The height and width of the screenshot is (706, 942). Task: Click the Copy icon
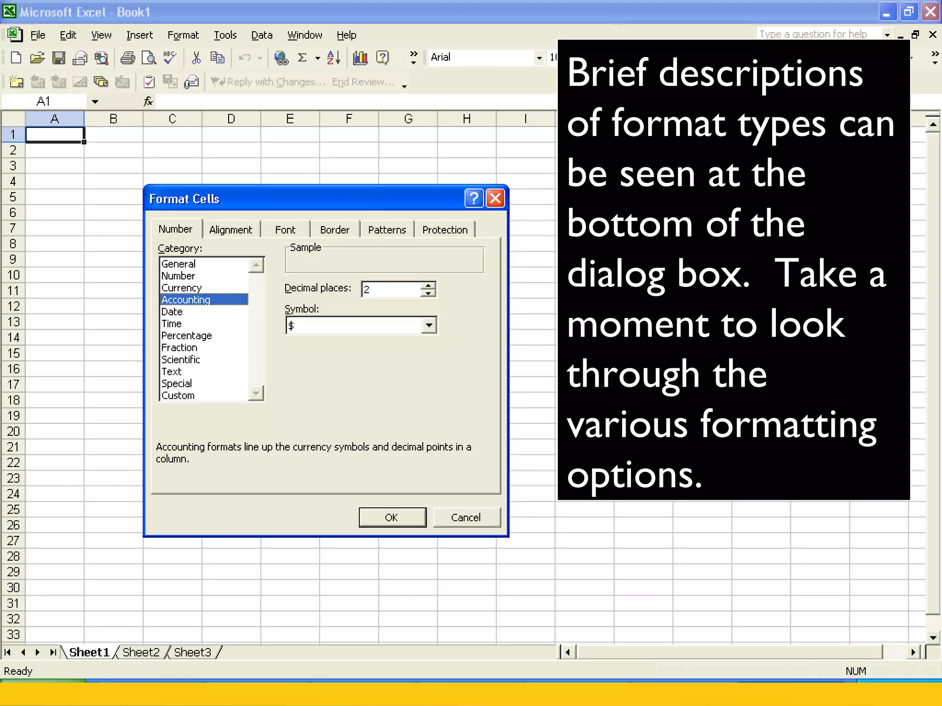coord(217,57)
